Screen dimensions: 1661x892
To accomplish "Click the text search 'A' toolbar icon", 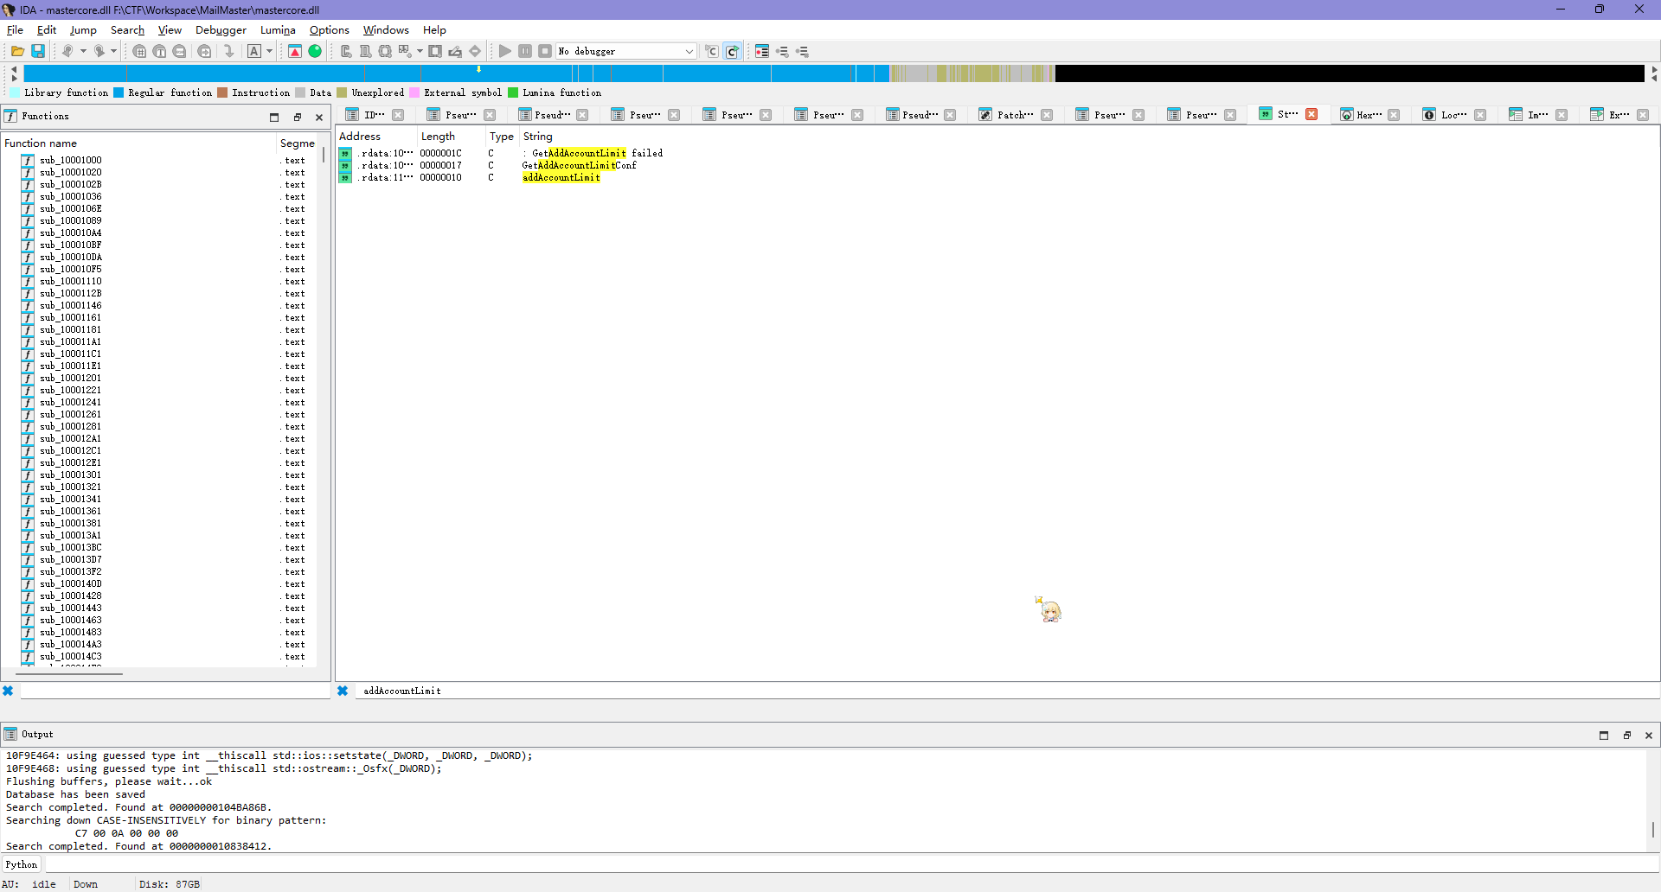I will pos(254,51).
